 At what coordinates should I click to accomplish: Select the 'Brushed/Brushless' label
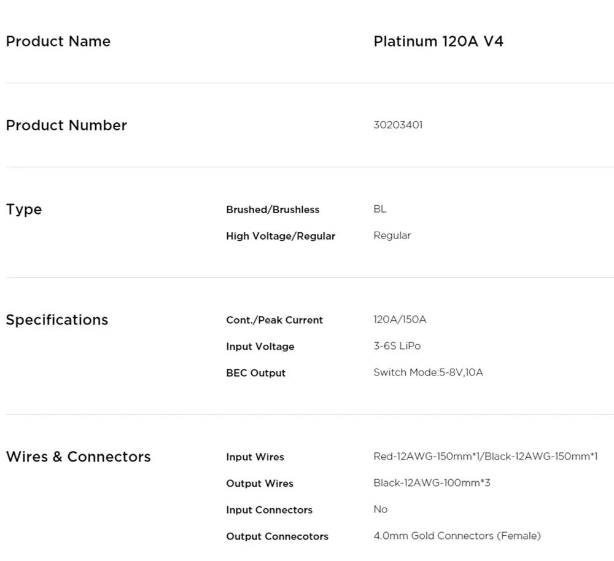273,210
